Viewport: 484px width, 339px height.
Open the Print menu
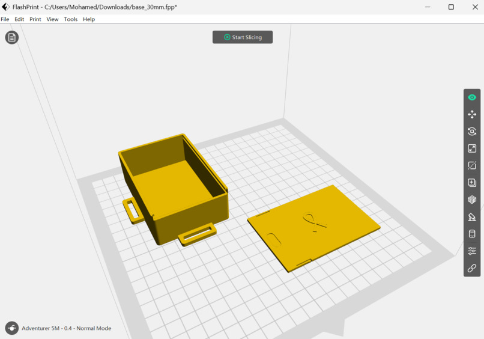(x=35, y=19)
